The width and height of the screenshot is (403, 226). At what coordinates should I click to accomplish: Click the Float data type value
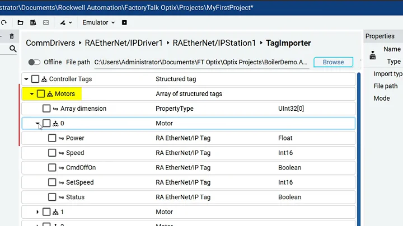coord(285,138)
